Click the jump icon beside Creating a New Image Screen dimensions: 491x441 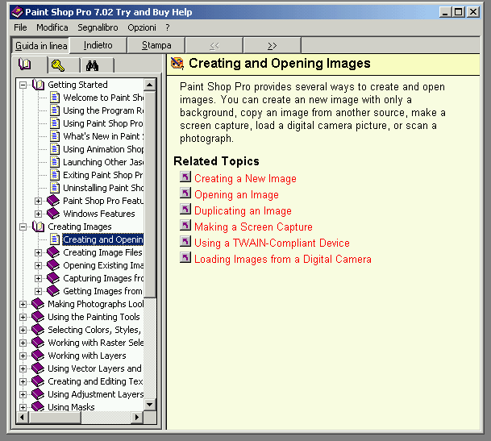(x=185, y=177)
